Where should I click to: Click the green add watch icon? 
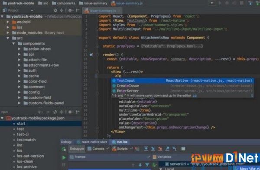[154, 164]
